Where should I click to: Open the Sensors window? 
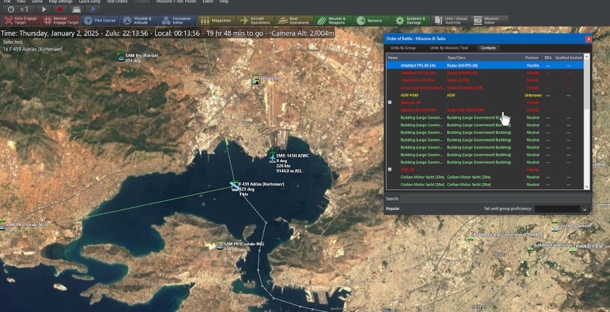pyautogui.click(x=372, y=21)
